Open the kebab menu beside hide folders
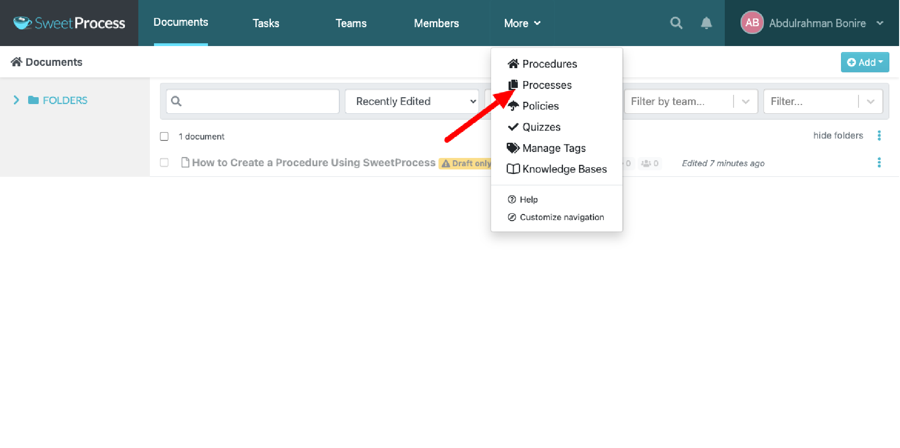This screenshot has height=448, width=900. (879, 135)
